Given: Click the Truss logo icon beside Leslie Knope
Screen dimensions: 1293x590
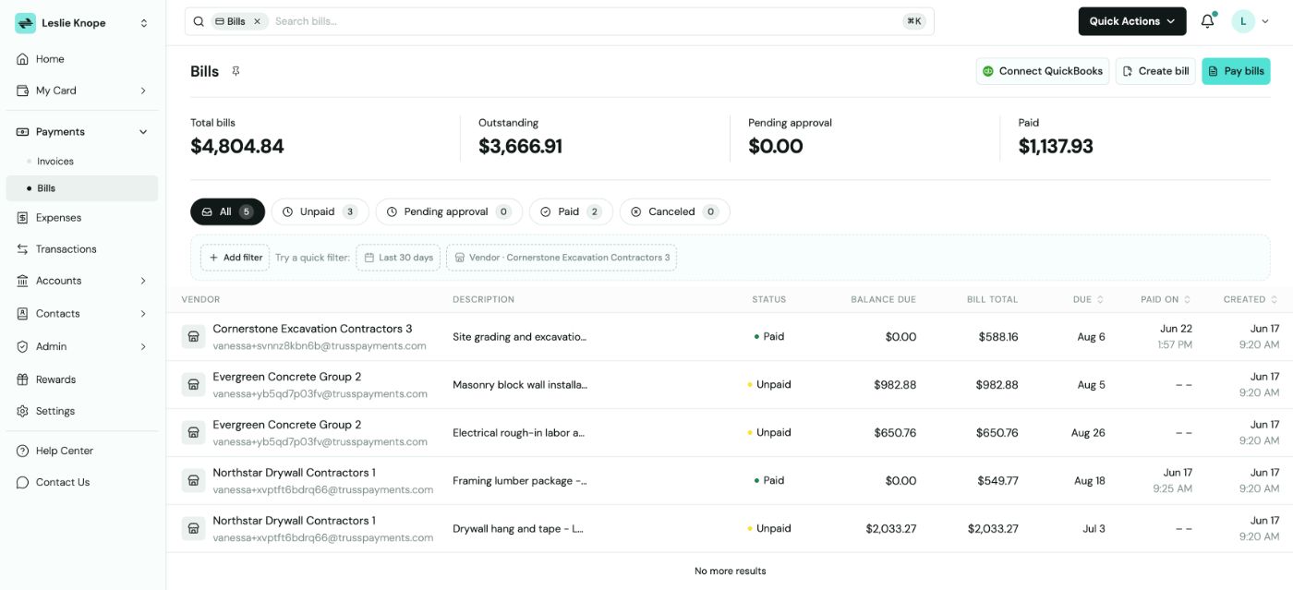Looking at the screenshot, I should click(25, 23).
